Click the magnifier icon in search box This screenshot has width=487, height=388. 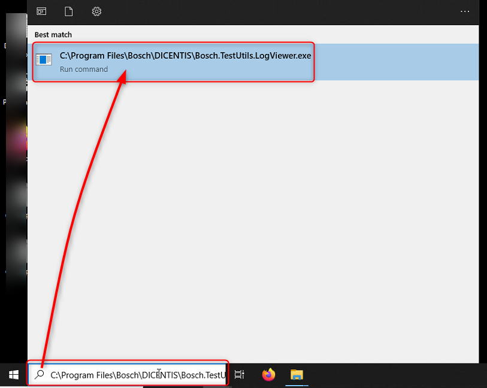40,375
